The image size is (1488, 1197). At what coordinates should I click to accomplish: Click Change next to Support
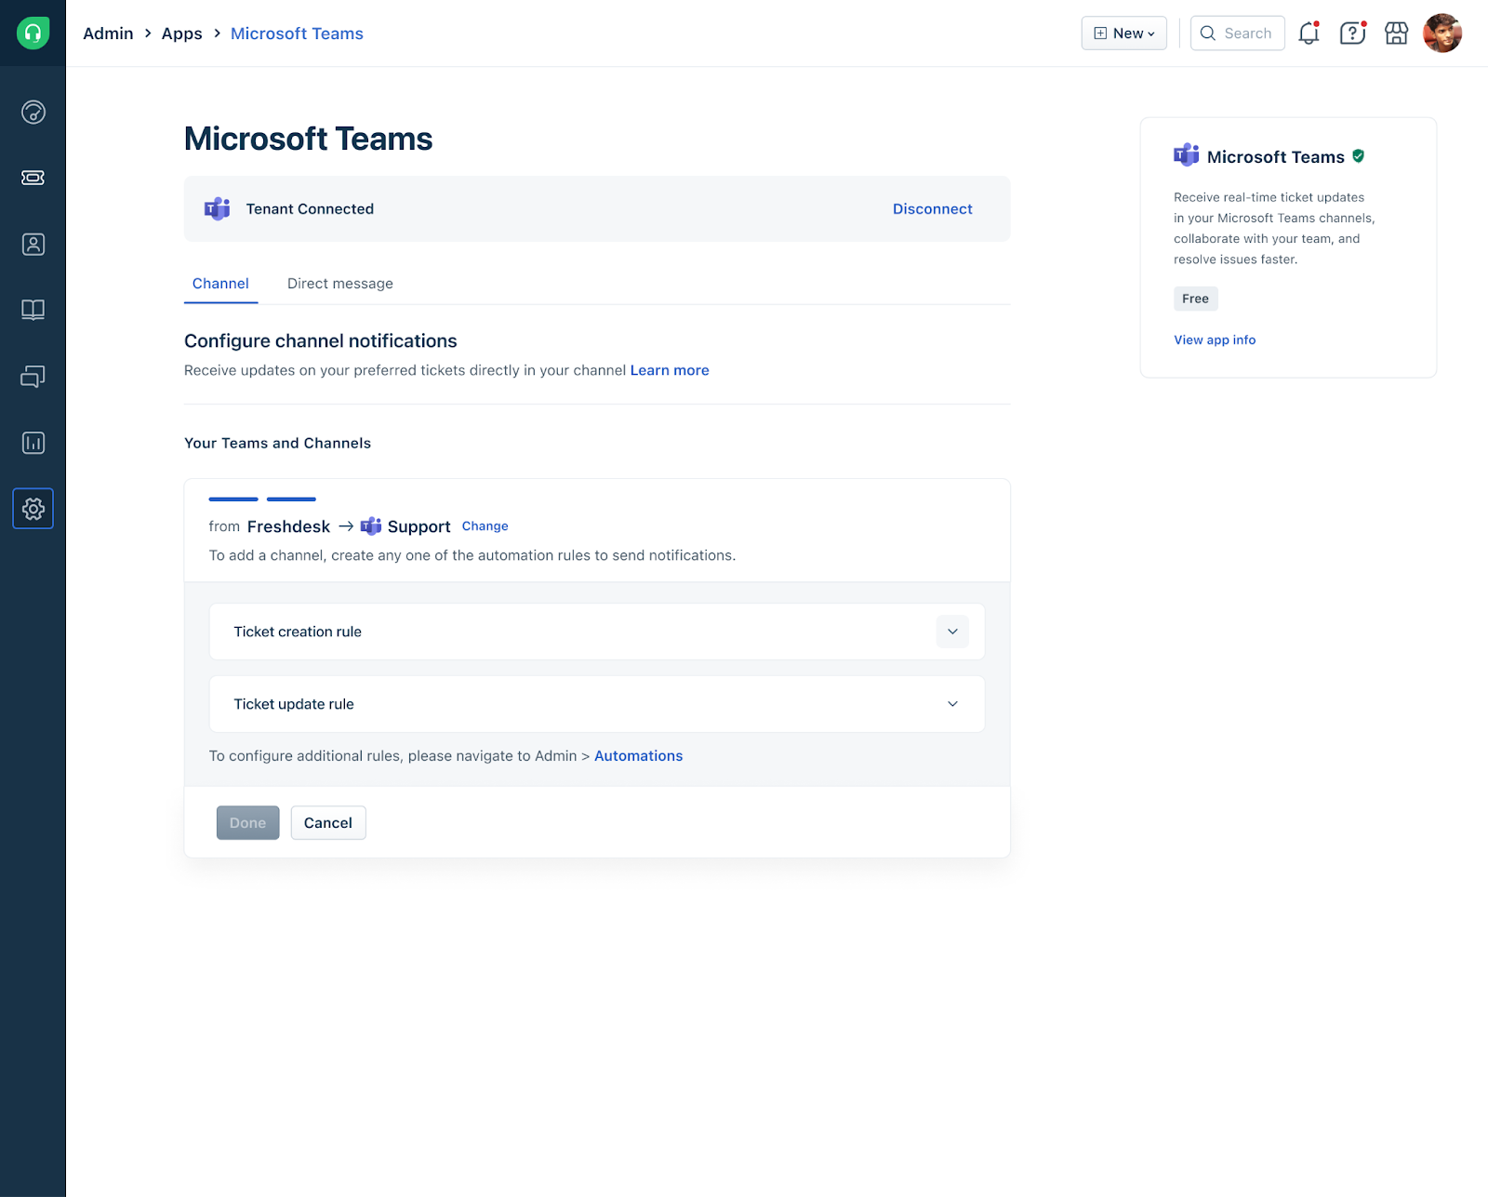pos(485,526)
